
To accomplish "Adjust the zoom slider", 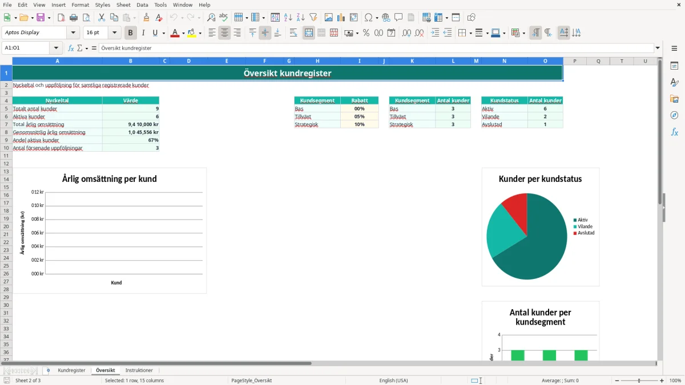I will (639, 380).
